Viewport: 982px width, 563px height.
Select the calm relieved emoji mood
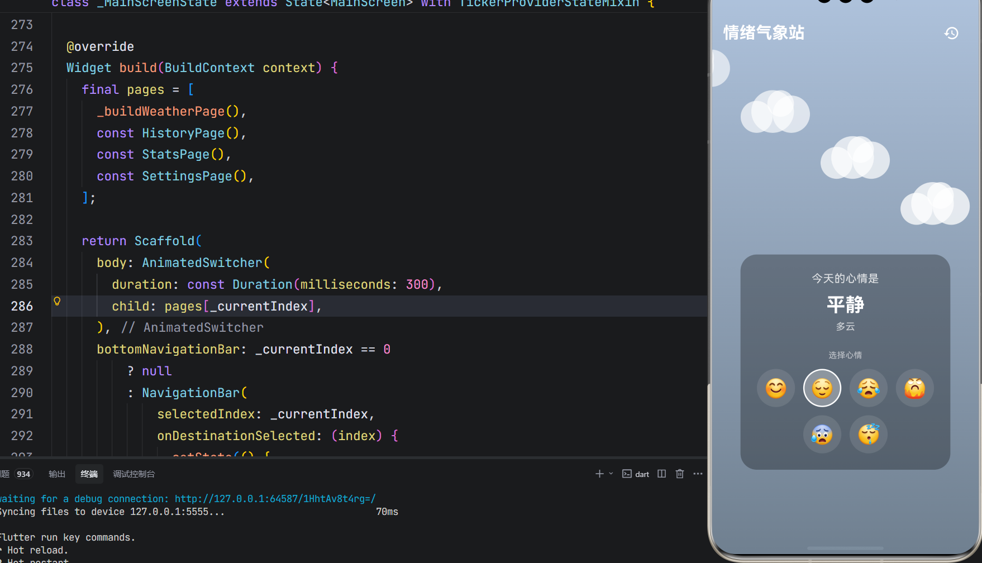pos(822,388)
